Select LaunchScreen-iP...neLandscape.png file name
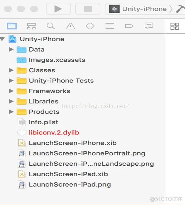This screenshot has width=185, height=205. pos(92,164)
